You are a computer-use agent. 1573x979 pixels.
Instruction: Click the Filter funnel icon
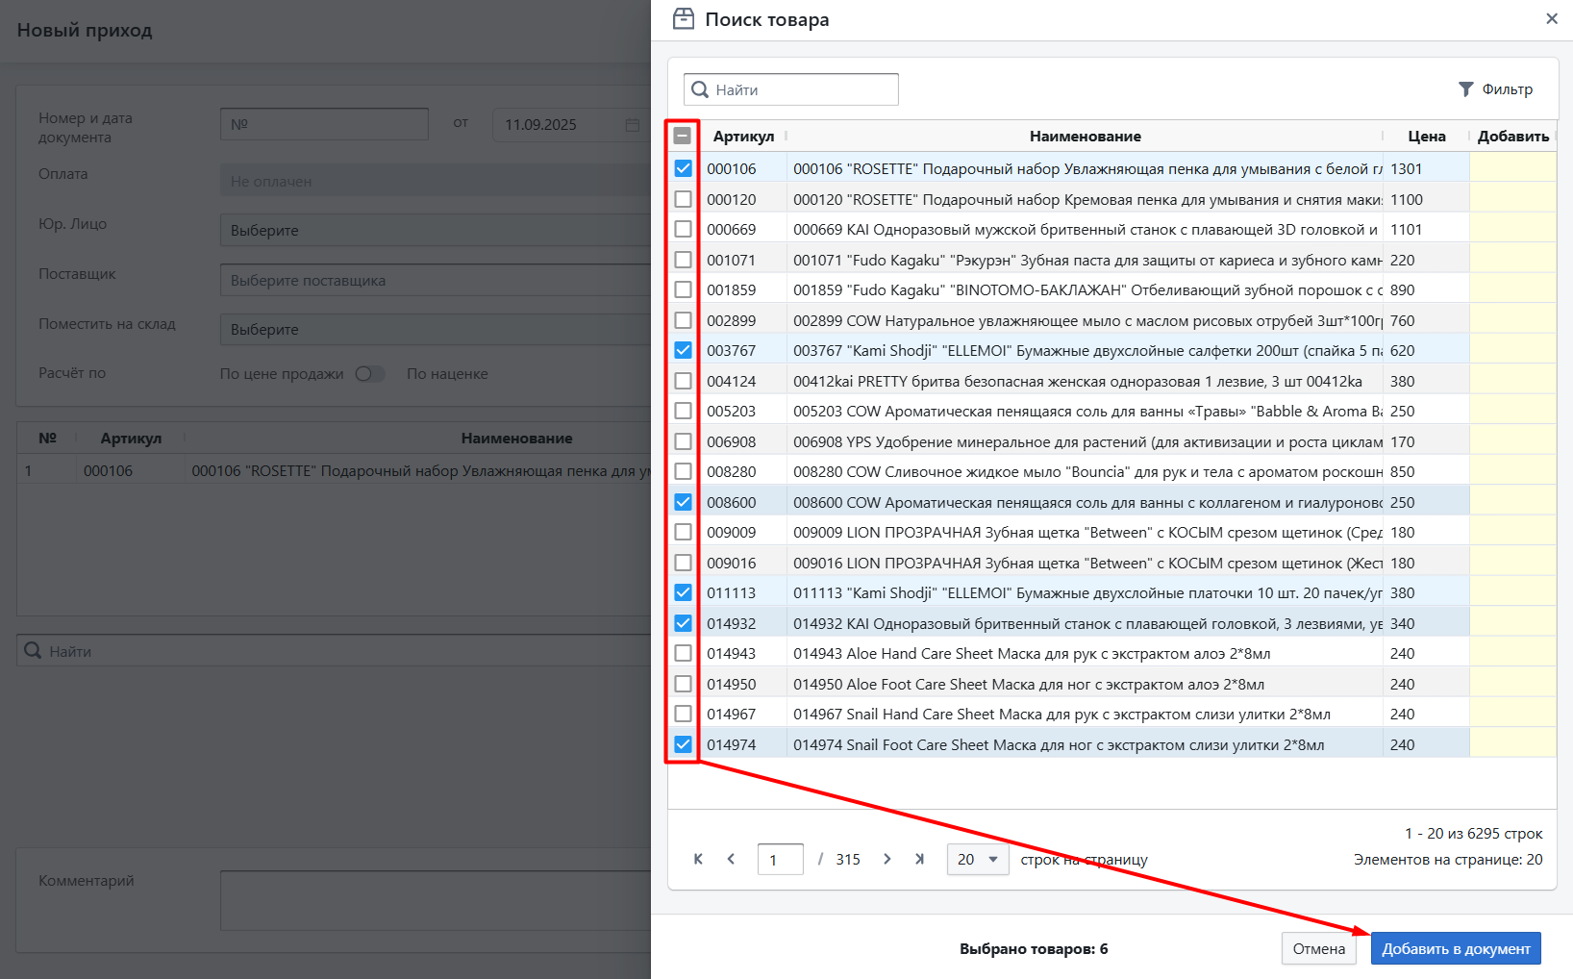(x=1465, y=89)
